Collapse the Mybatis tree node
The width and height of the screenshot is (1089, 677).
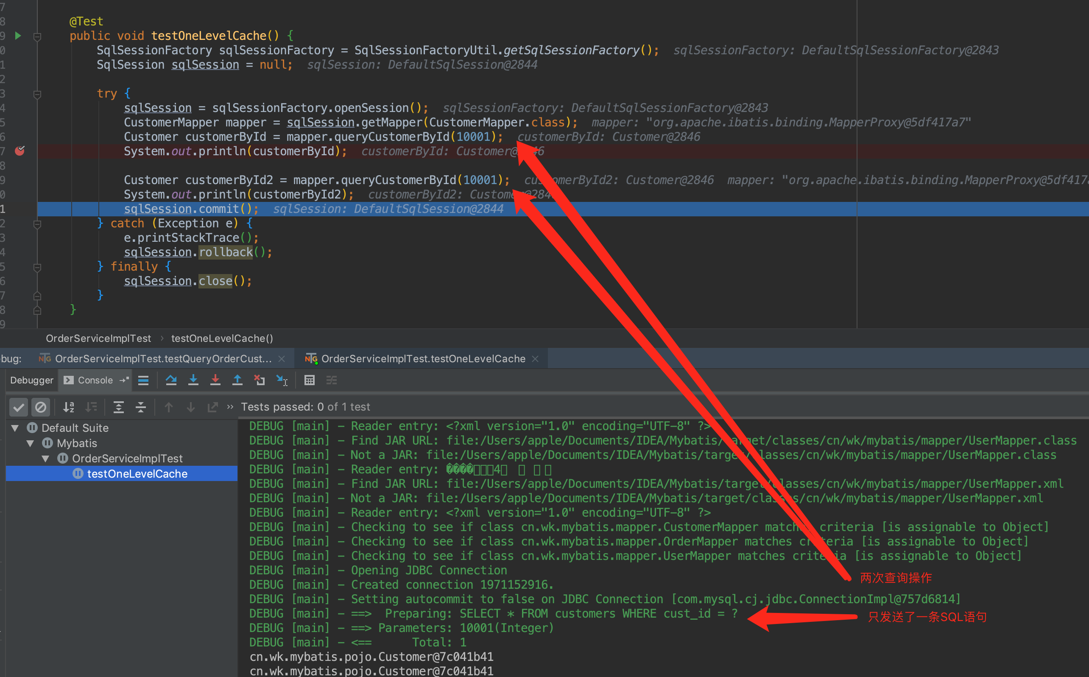pos(31,443)
